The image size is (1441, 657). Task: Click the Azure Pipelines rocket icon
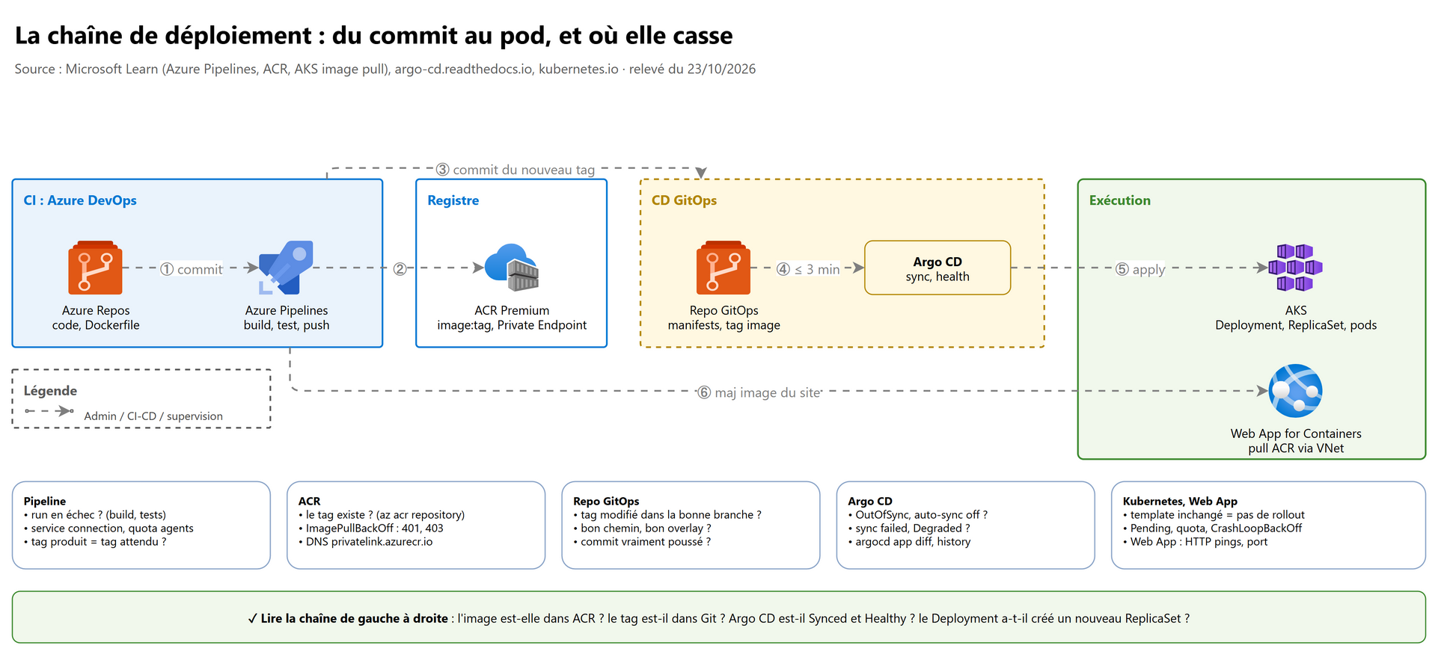pyautogui.click(x=287, y=268)
